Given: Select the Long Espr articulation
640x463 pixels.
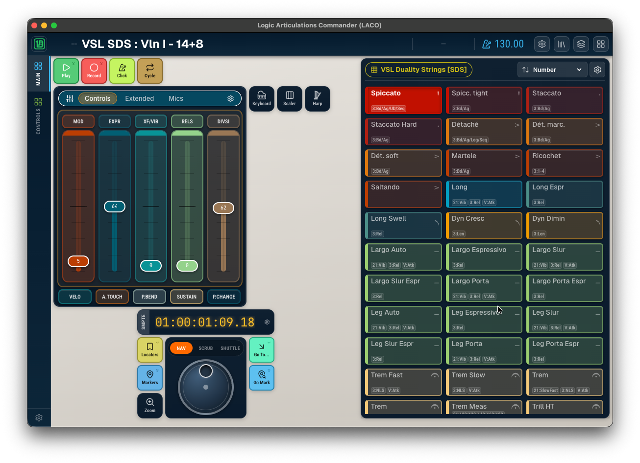Looking at the screenshot, I should [x=565, y=194].
